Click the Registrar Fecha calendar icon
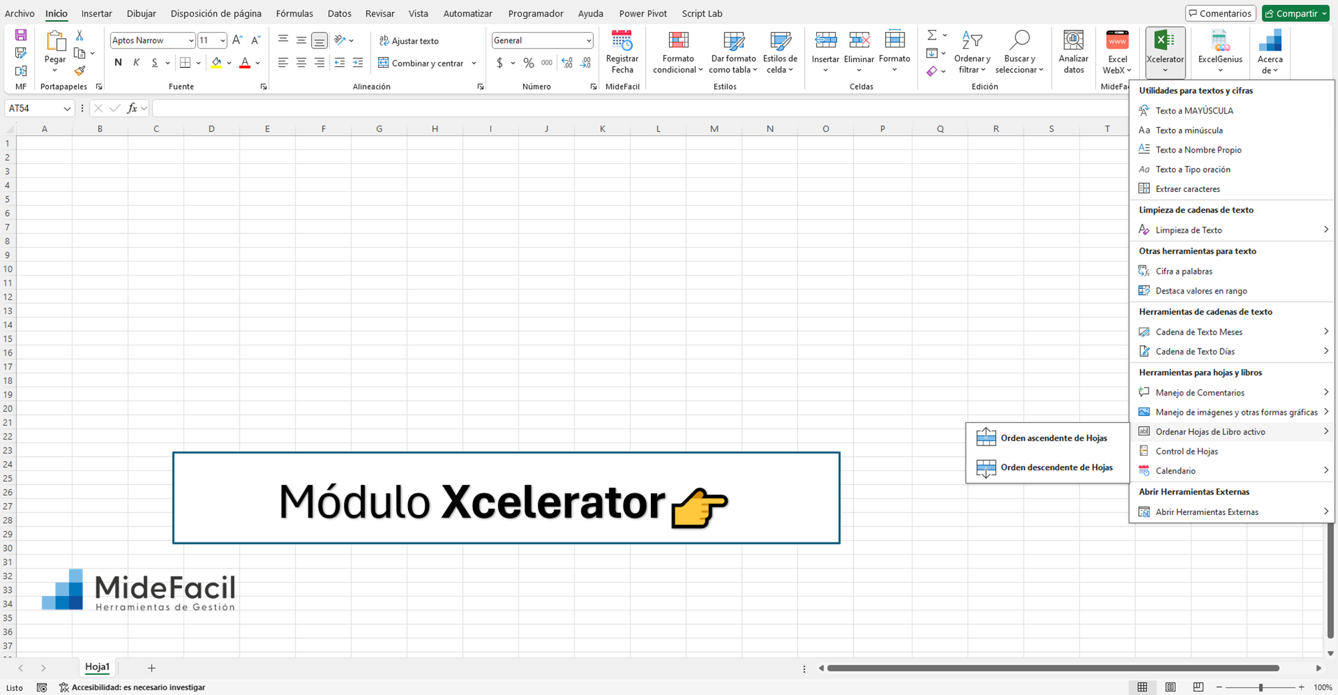1338x695 pixels. tap(622, 40)
